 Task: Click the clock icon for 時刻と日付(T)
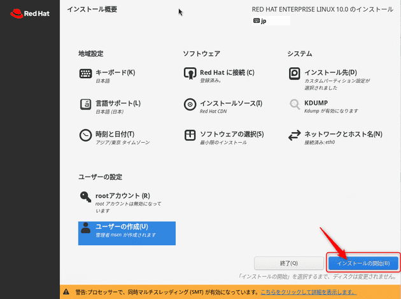(x=85, y=135)
